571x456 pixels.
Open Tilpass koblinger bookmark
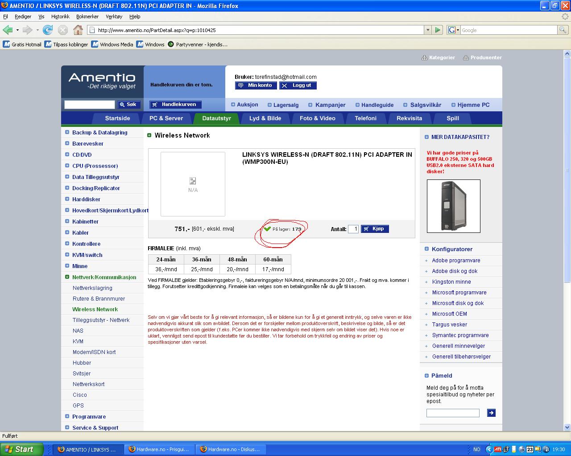coord(66,44)
